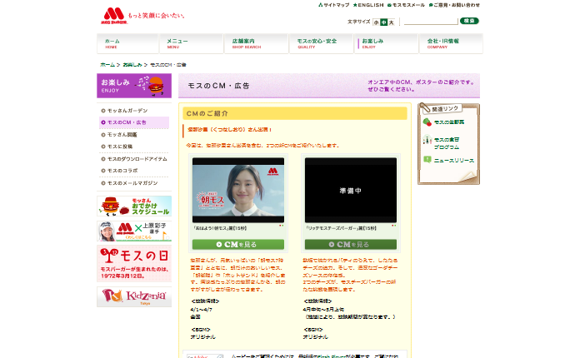This screenshot has width=580, height=358.
Task: Open the ホーム HOME navigation tab
Action: [x=127, y=43]
